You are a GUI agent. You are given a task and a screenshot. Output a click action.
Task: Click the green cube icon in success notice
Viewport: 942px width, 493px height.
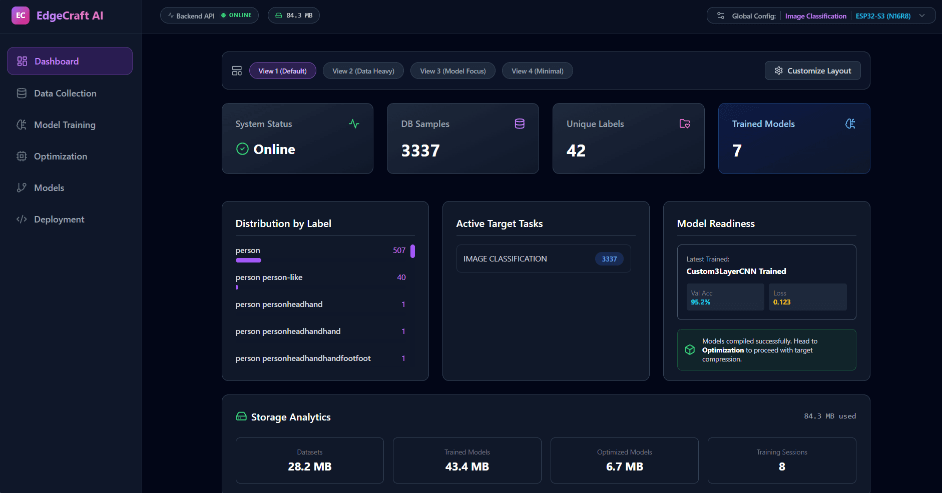tap(690, 349)
